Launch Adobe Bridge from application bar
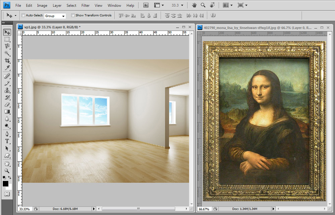This screenshot has height=215, width=335. point(146,5)
